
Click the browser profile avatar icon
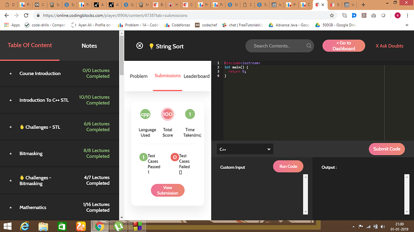pyautogui.click(x=397, y=15)
